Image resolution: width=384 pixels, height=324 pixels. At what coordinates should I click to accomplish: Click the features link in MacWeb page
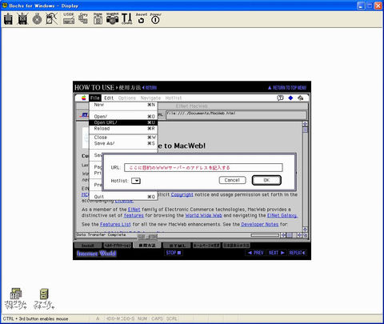pyautogui.click(x=134, y=215)
